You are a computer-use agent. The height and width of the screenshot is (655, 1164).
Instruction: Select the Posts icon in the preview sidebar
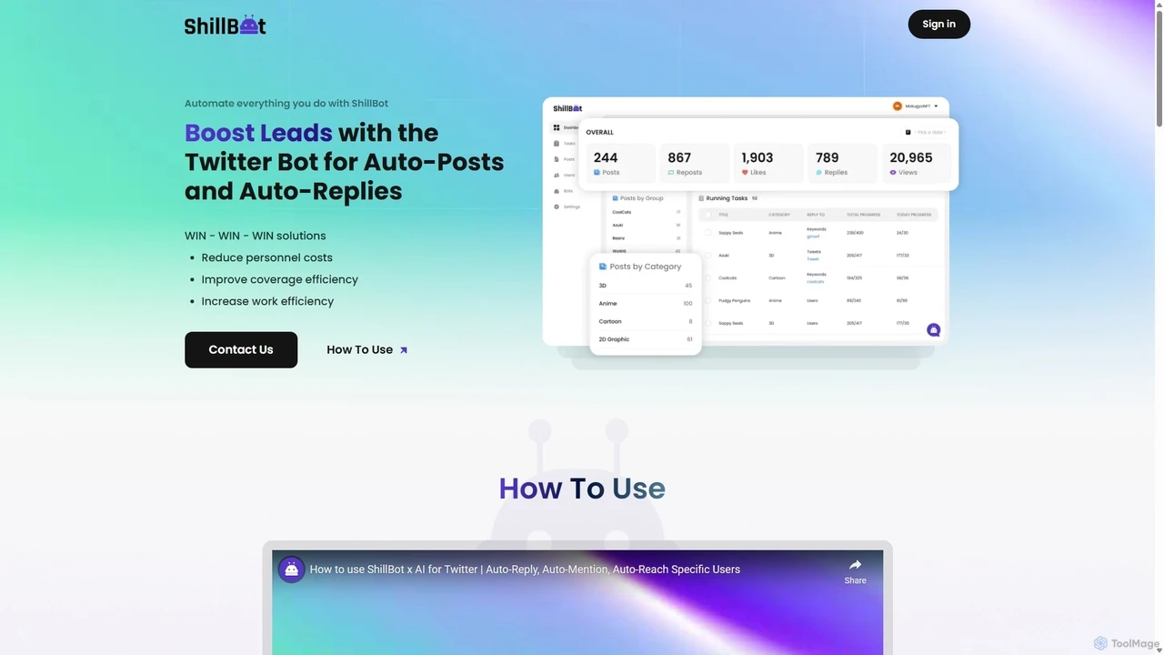557,159
